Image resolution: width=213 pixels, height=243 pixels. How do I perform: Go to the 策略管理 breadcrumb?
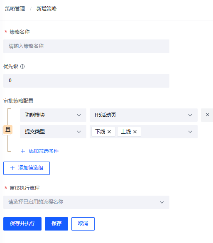point(15,9)
